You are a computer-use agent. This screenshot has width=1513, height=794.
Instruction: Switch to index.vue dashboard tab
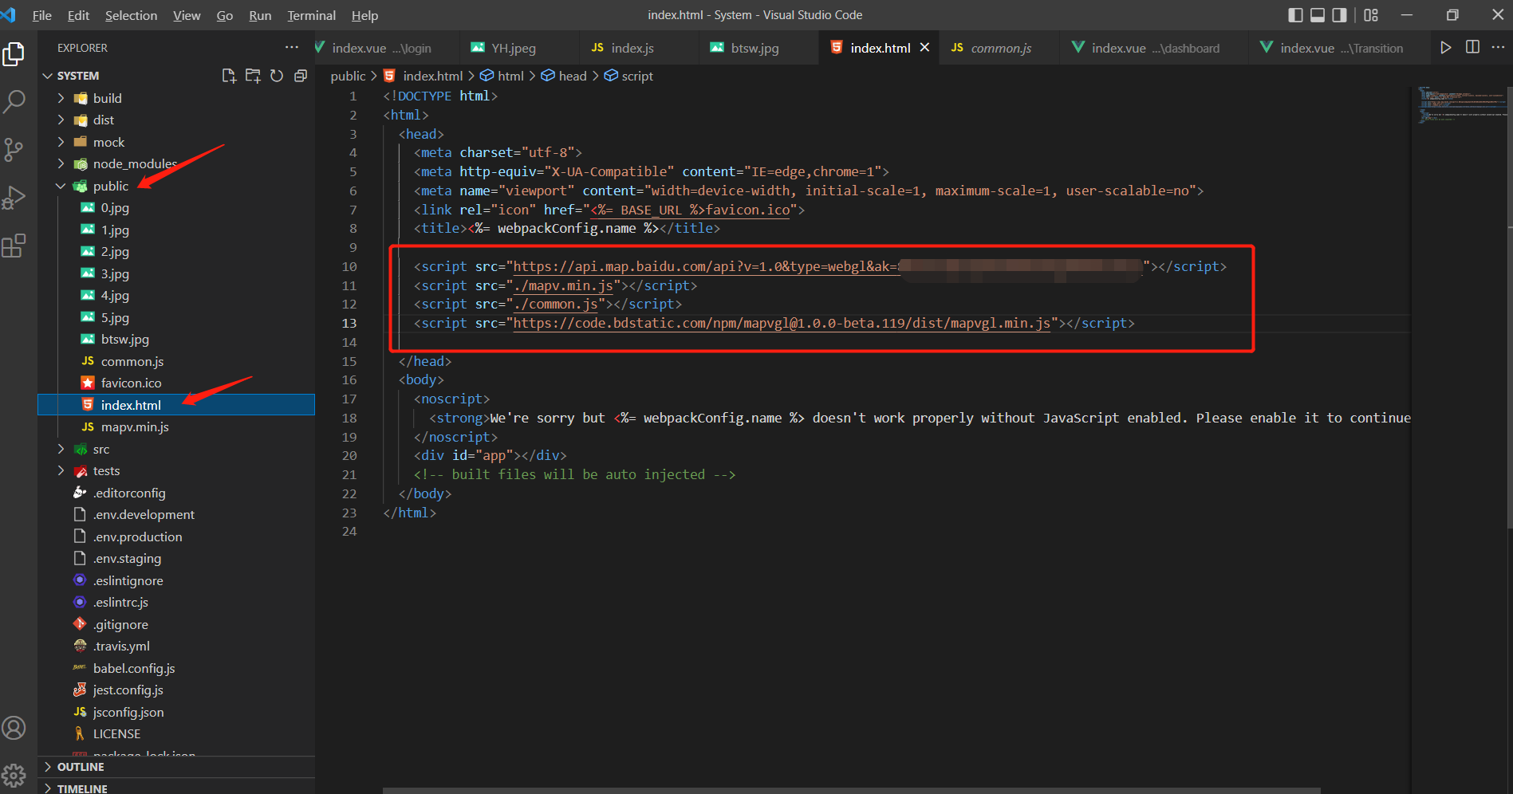click(x=1154, y=48)
